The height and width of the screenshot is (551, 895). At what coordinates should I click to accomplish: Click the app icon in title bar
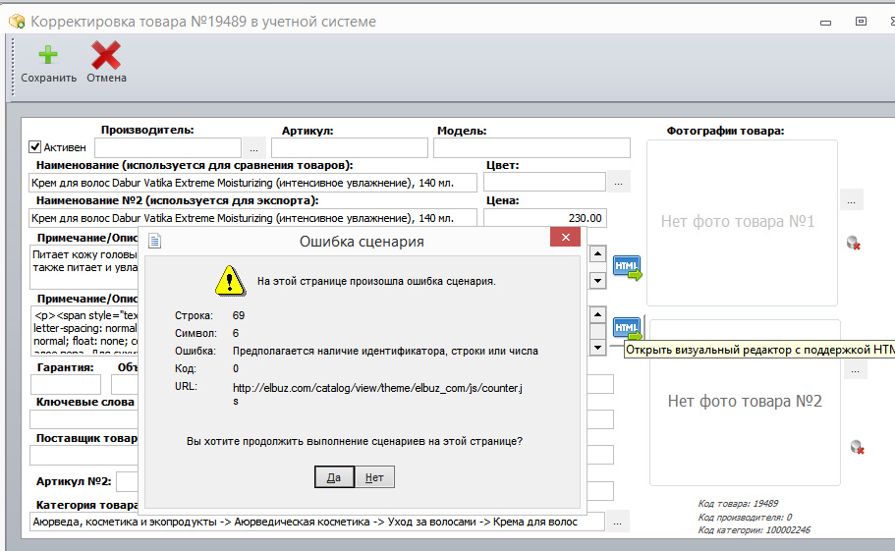[x=17, y=21]
